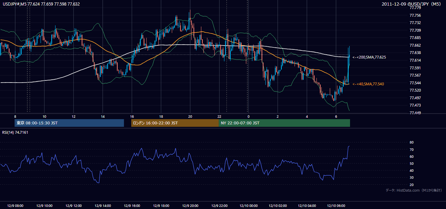Click the 12/9 14:00 time label

coord(103,206)
